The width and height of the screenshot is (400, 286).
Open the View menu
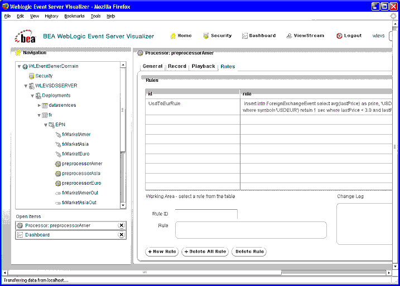(35, 16)
